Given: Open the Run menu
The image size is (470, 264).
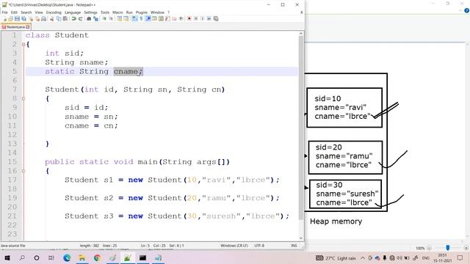Looking at the screenshot, I should [129, 12].
